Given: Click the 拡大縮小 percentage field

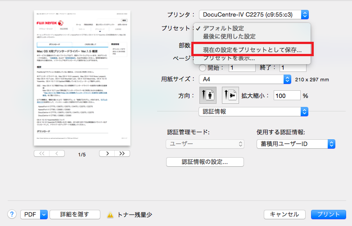Looking at the screenshot, I should tap(286, 96).
